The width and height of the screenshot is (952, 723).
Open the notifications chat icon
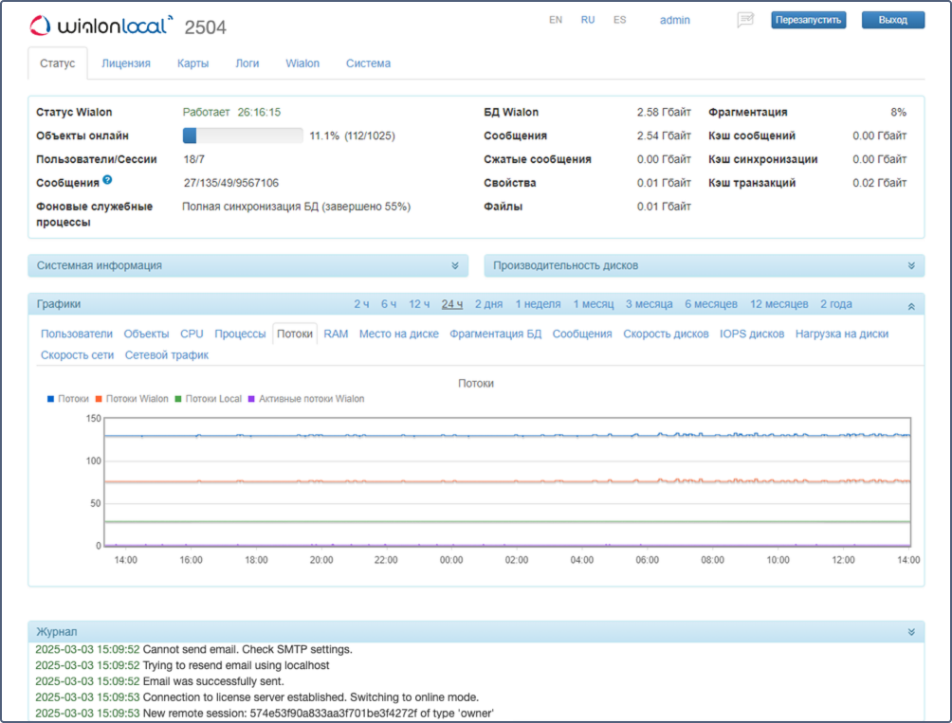[745, 20]
